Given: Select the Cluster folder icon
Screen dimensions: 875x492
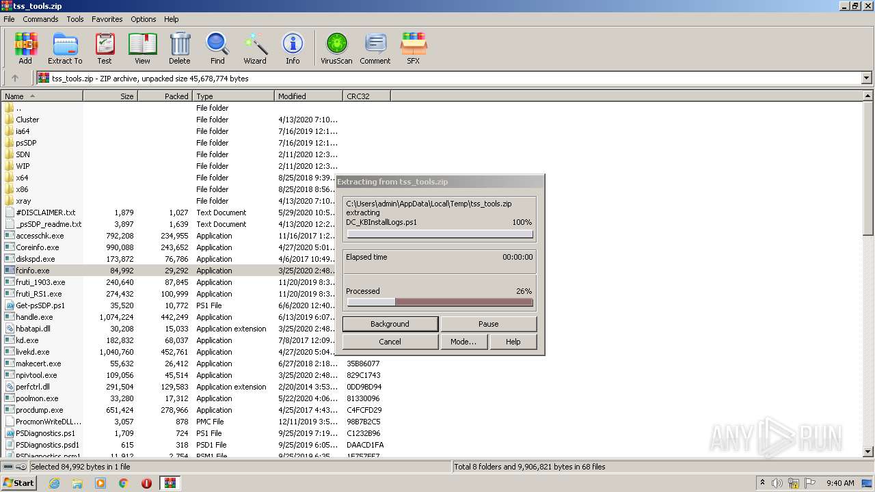Looking at the screenshot, I should tap(9, 120).
